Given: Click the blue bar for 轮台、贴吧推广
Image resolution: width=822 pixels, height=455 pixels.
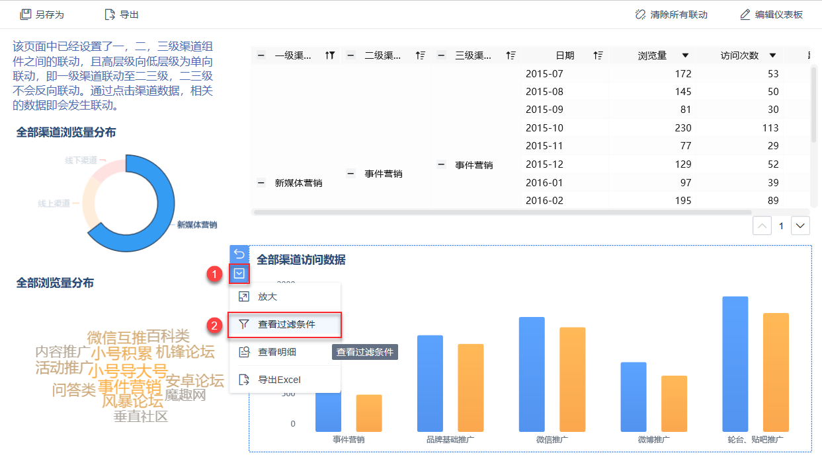Looking at the screenshot, I should point(735,364).
